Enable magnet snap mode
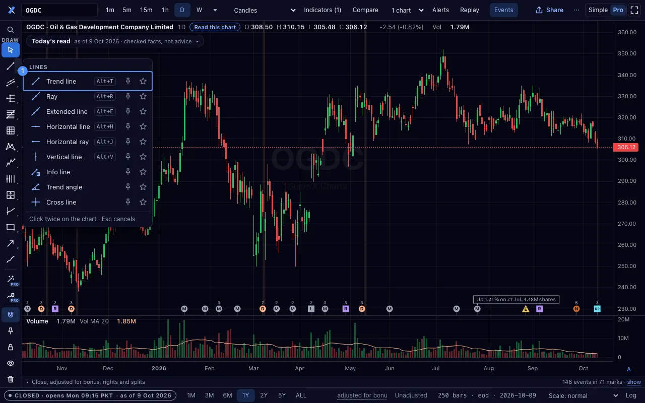Viewport: 645px width, 403px height. tap(11, 315)
